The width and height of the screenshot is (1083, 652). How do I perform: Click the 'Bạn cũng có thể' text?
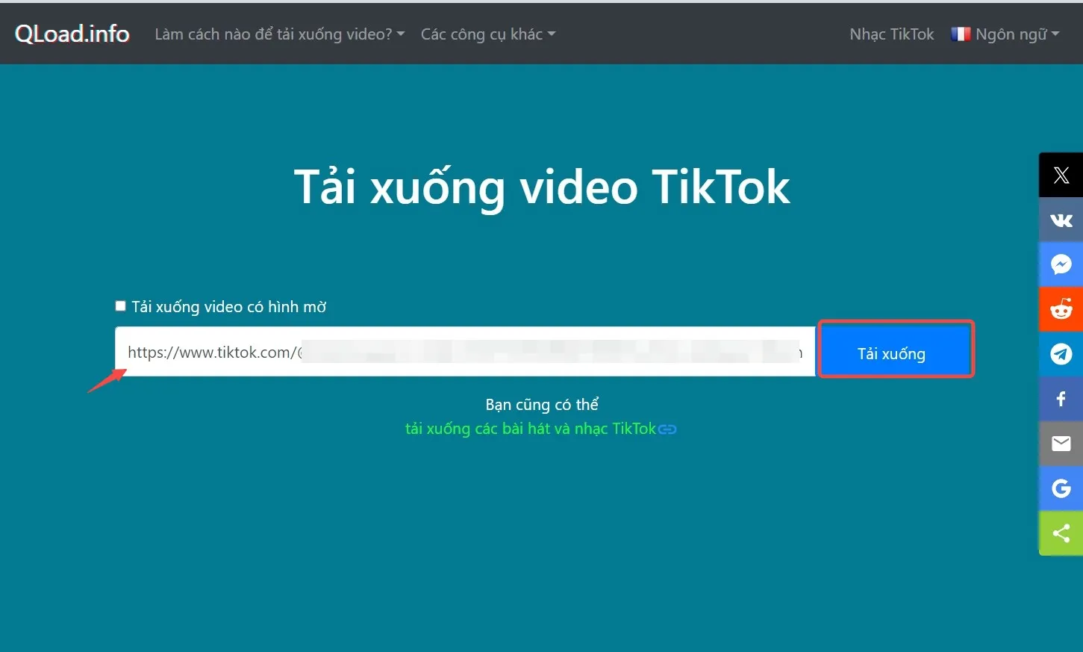point(542,405)
